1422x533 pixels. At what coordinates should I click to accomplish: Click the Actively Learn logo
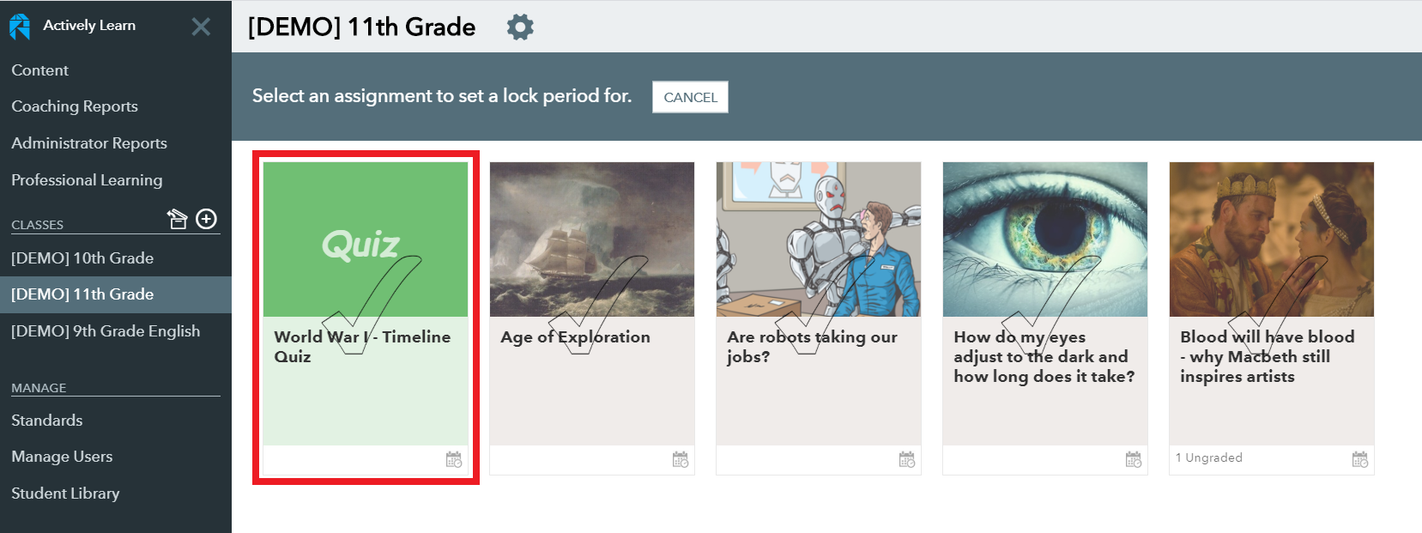point(20,27)
